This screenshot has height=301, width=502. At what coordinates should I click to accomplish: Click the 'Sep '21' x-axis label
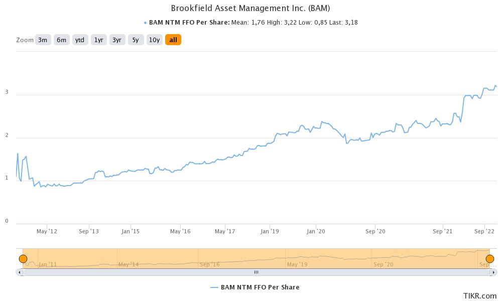442,231
